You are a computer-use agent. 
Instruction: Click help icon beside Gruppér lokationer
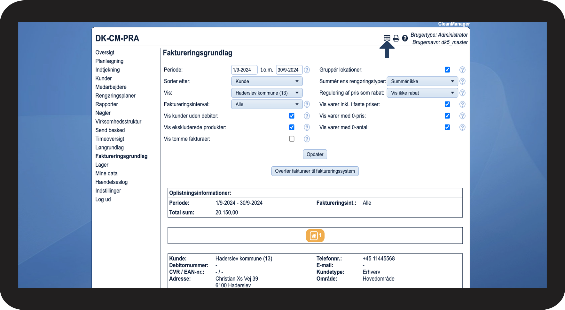point(462,70)
